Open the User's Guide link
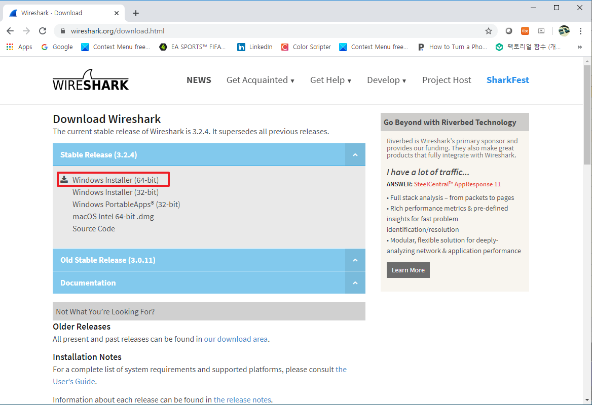The height and width of the screenshot is (405, 592). [x=74, y=381]
